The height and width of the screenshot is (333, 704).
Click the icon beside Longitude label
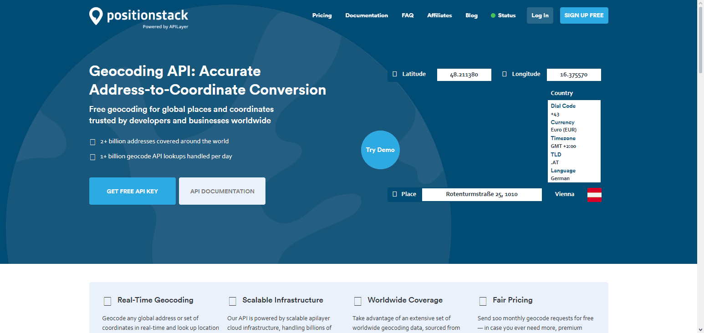click(x=505, y=74)
